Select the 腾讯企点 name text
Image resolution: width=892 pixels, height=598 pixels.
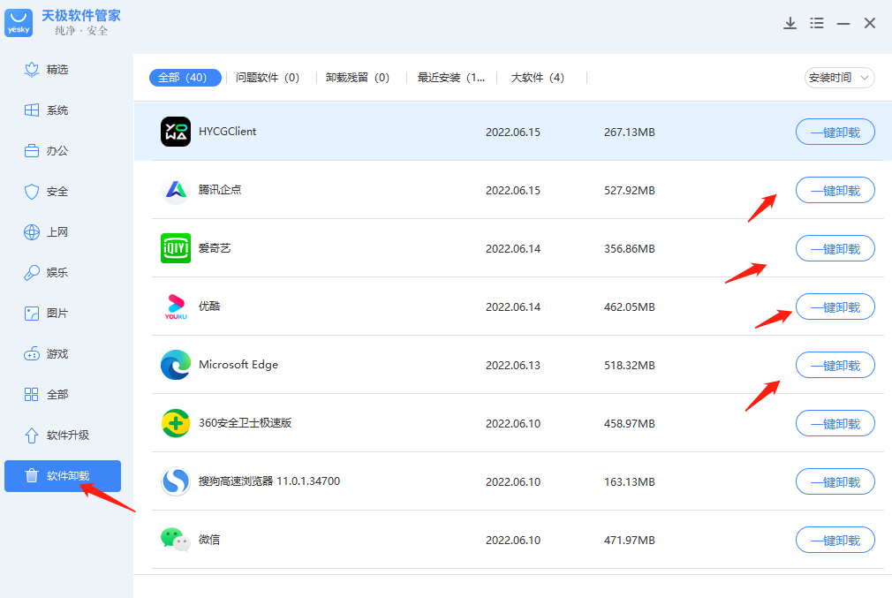pyautogui.click(x=220, y=190)
